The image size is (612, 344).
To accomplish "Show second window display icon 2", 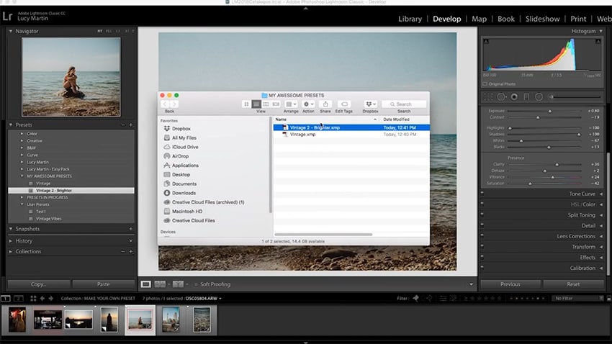I will click(x=18, y=299).
